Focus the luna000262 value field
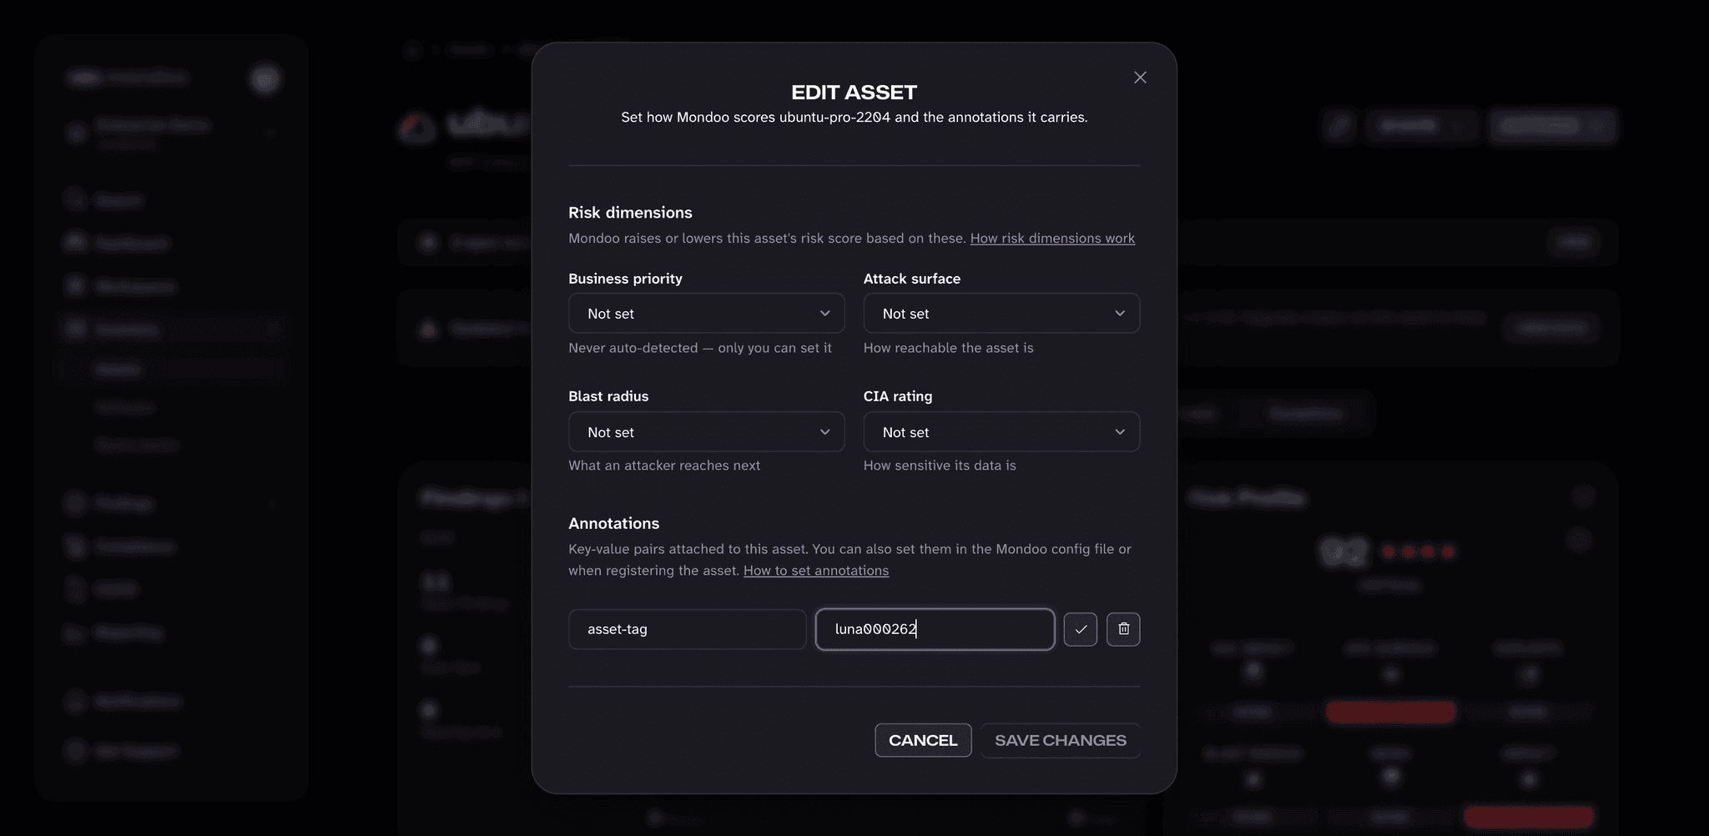Image resolution: width=1709 pixels, height=836 pixels. tap(935, 629)
